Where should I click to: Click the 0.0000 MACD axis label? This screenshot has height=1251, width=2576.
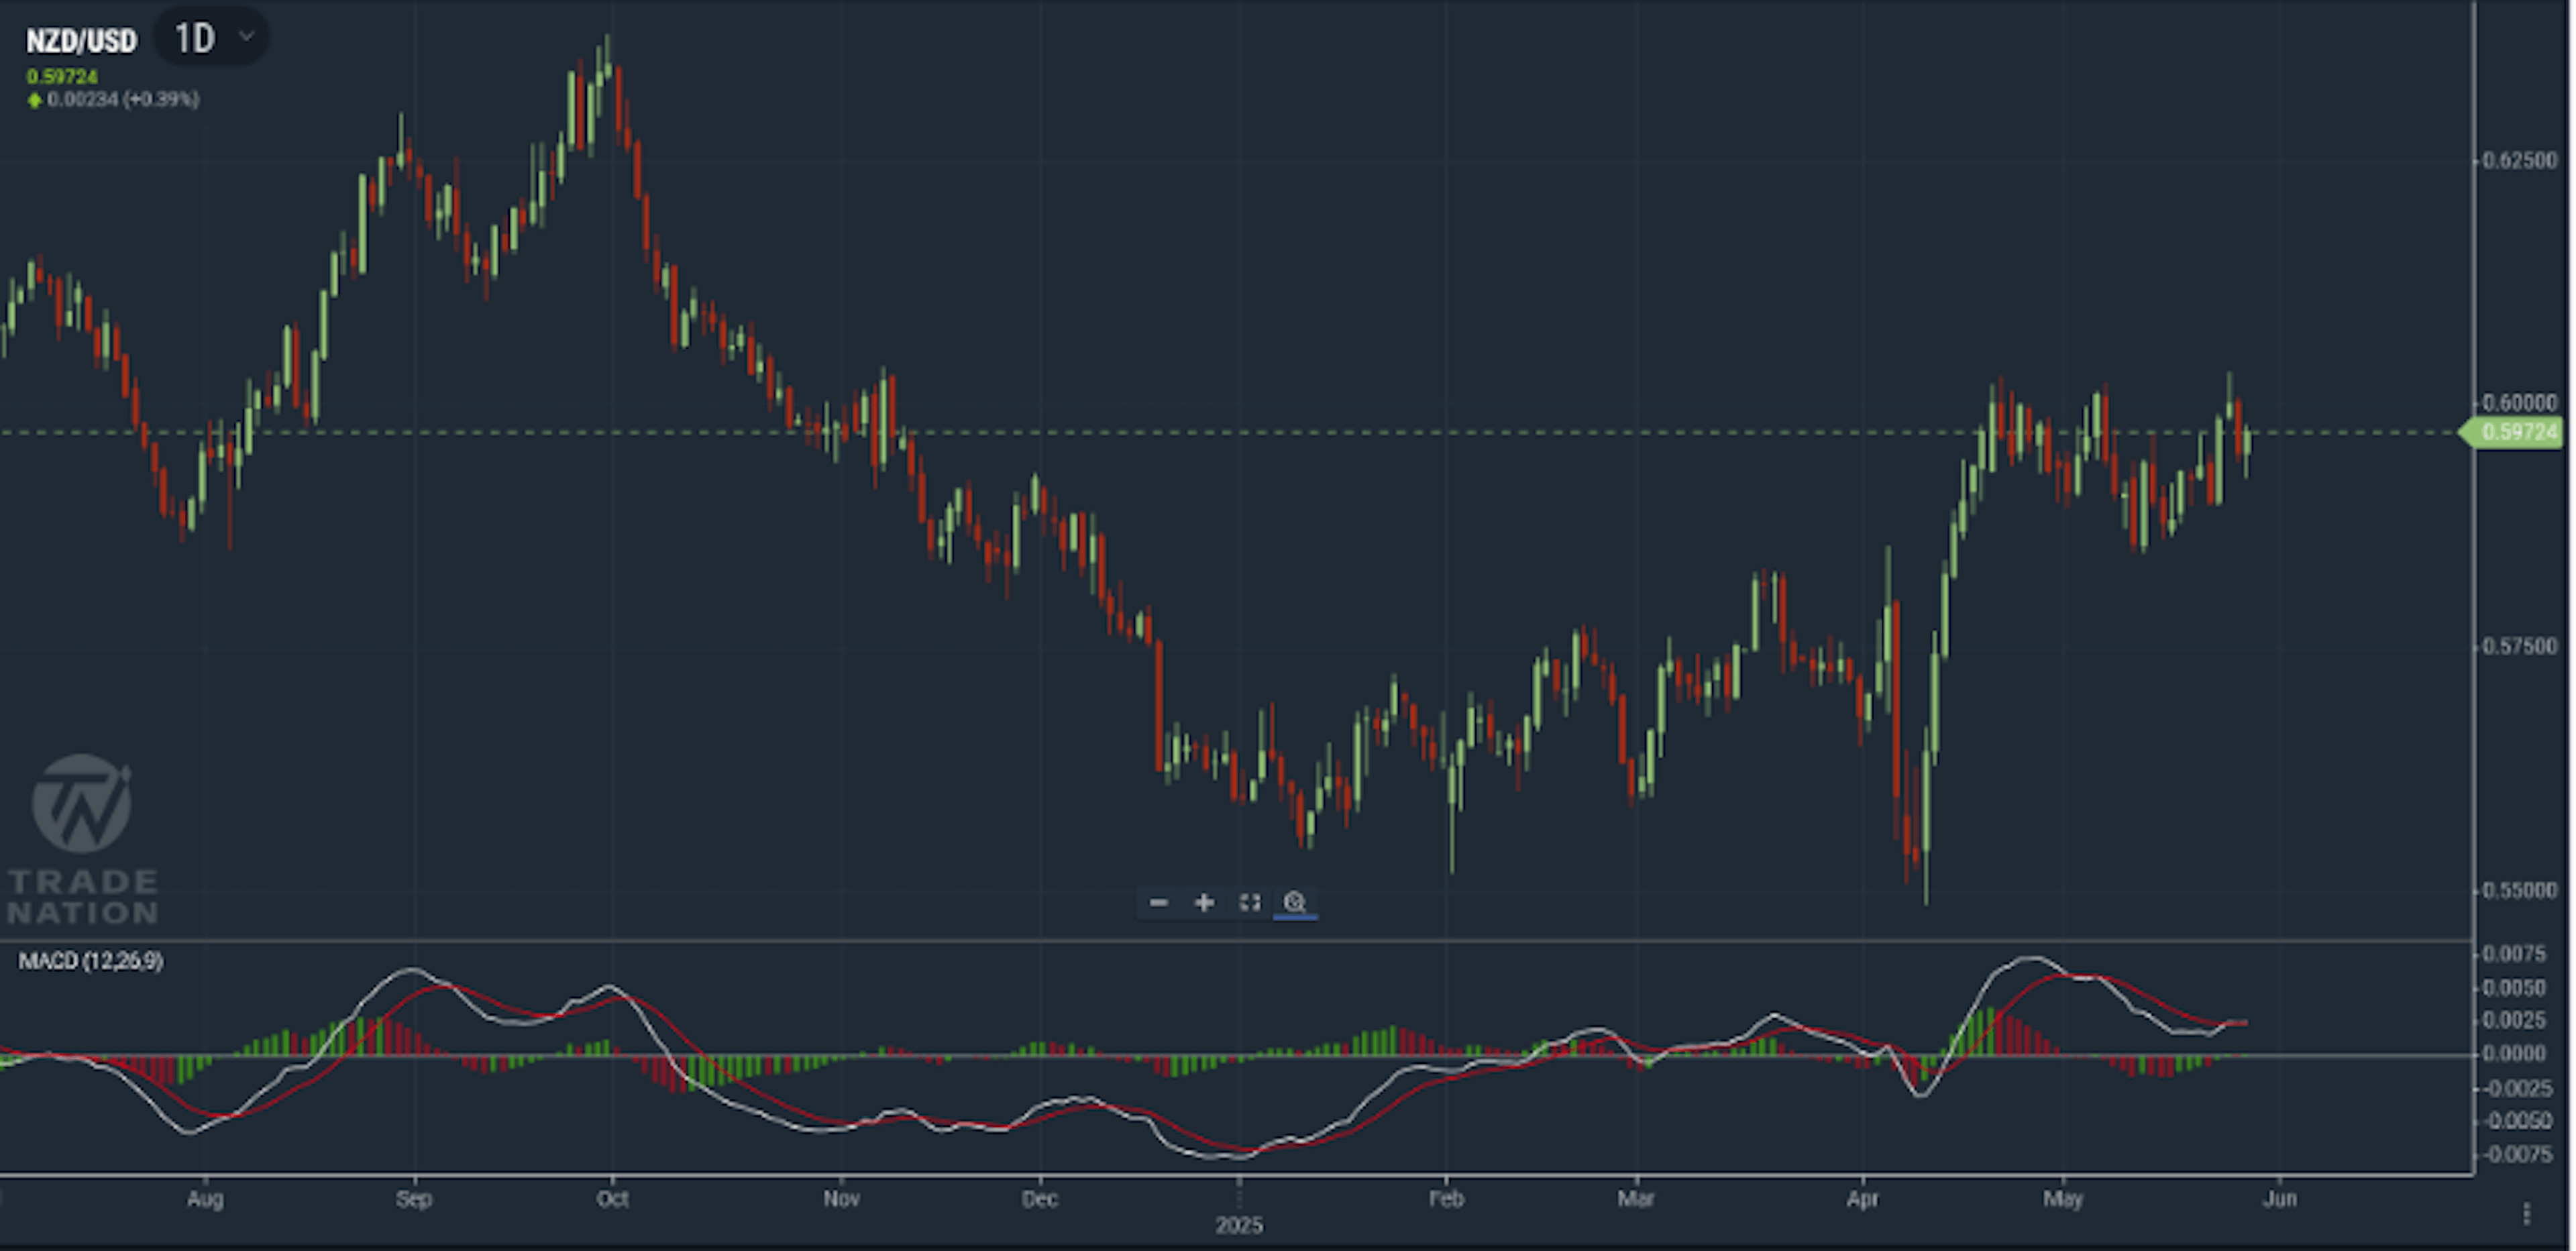pyautogui.click(x=2514, y=1054)
